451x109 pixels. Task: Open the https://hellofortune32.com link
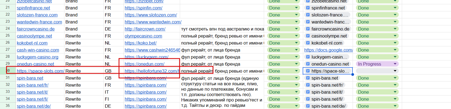pyautogui.click(x=152, y=71)
